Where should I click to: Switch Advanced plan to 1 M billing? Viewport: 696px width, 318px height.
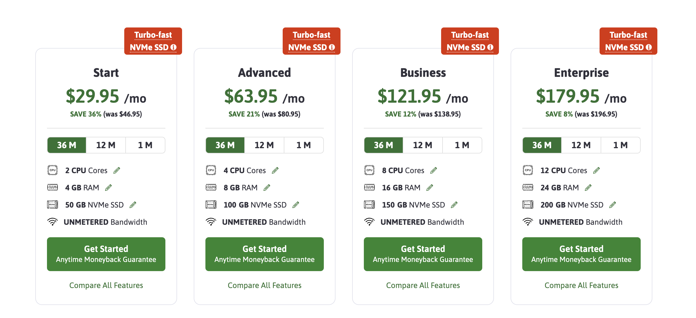(x=304, y=145)
